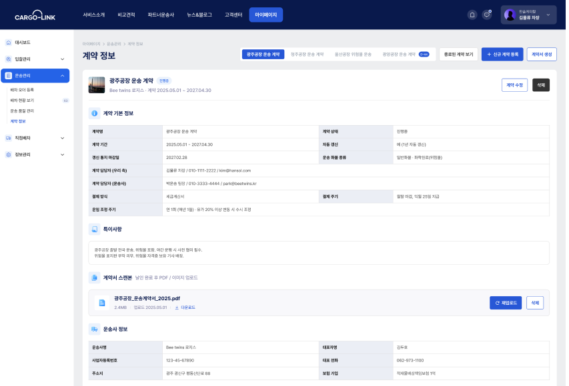Click the CARGO-LINK logo
Image resolution: width=569 pixels, height=386 pixels.
coord(35,15)
